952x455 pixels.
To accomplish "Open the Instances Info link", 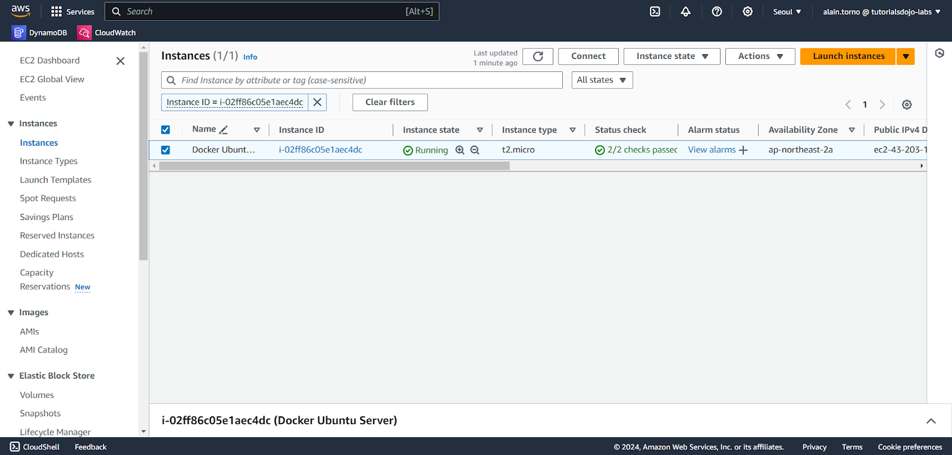I will tap(250, 57).
